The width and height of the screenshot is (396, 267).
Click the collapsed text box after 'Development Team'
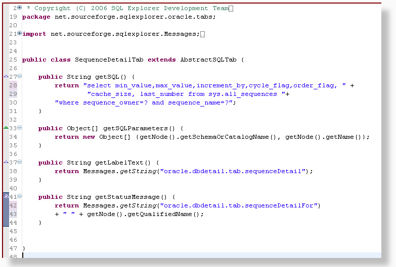[231, 9]
